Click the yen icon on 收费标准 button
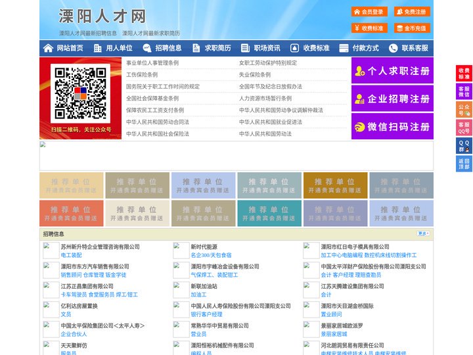The image size is (473, 355). [x=357, y=28]
